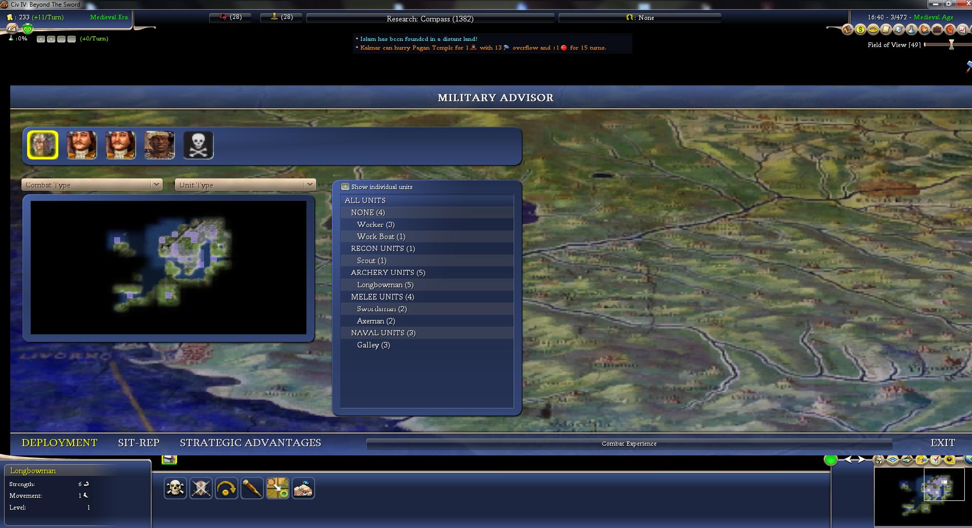The height and width of the screenshot is (528, 972).
Task: Select the NONE (4) group row
Action: [427, 212]
